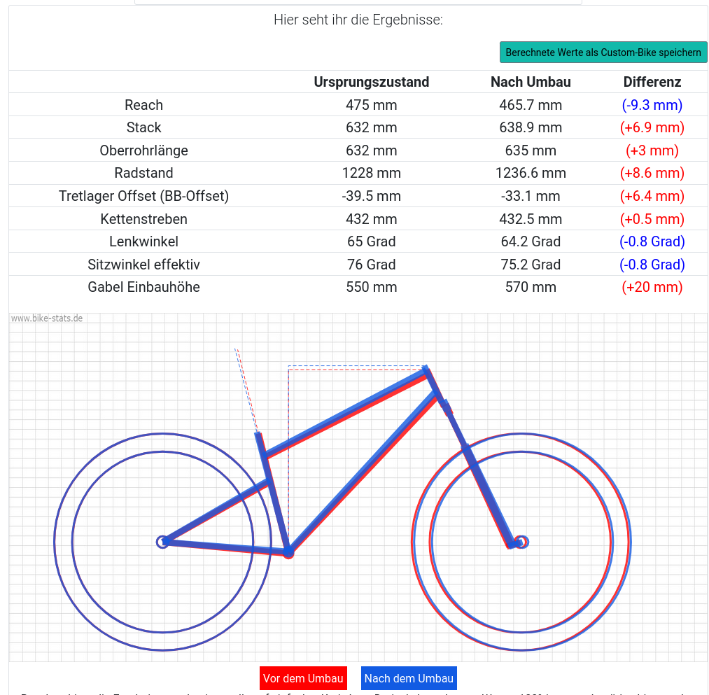Image resolution: width=709 pixels, height=695 pixels.
Task: Click the www.bike-stats.de watermark
Action: point(47,318)
